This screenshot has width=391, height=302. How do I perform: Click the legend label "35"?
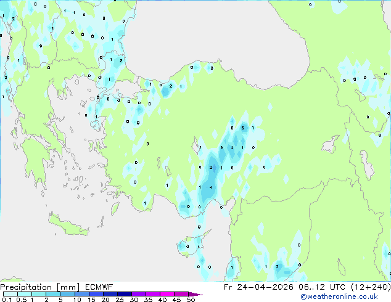[x=148, y=300]
